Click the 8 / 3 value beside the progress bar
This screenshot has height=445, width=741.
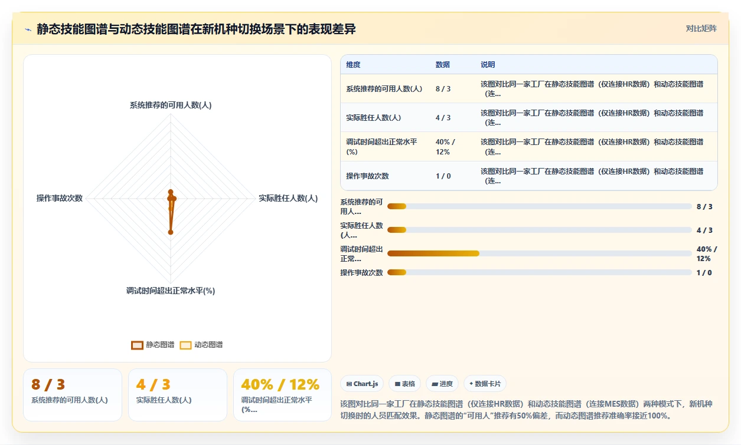click(704, 206)
